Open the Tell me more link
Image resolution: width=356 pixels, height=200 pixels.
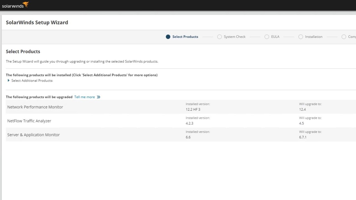tap(85, 97)
